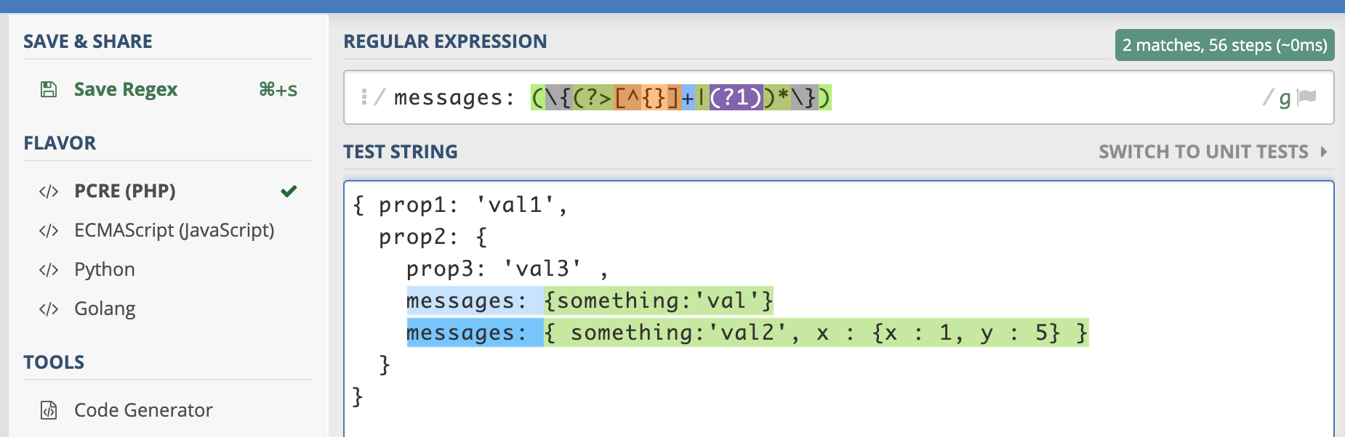Click the Code Generator icon under Tools
1345x437 pixels.
click(x=47, y=410)
